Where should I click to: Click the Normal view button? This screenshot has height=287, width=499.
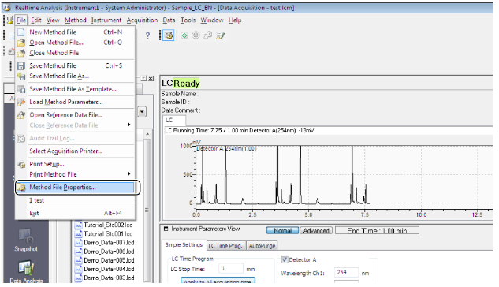[x=282, y=230]
